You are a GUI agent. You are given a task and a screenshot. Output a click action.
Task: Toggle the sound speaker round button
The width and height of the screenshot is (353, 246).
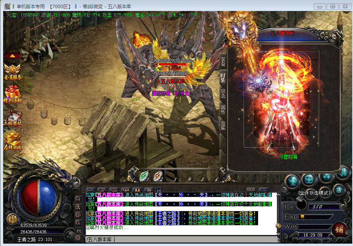tap(343, 173)
